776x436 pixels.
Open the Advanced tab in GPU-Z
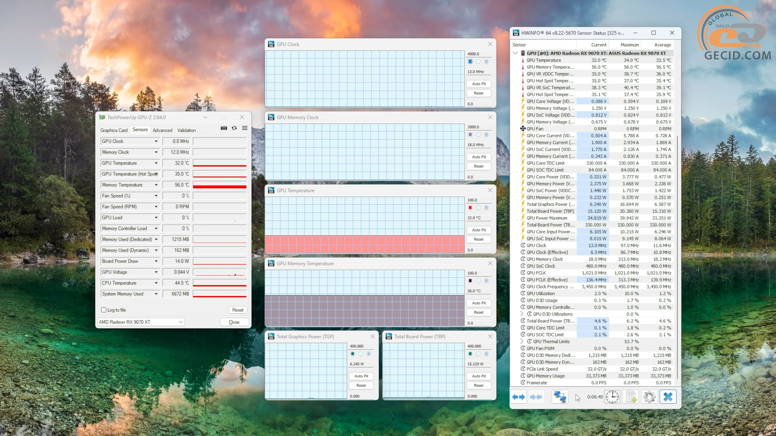pos(162,130)
